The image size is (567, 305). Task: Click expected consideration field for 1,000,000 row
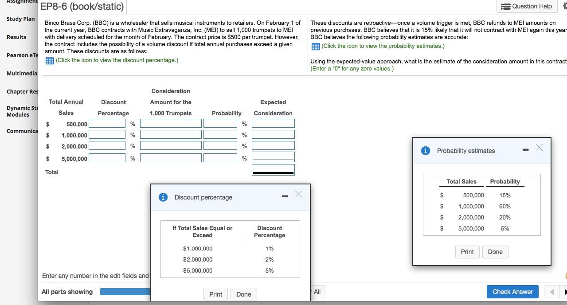[273, 134]
